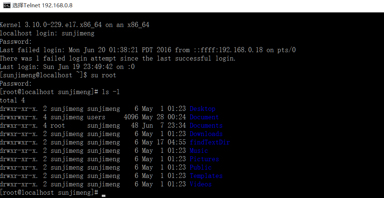Click the 'Document' directory name
The image size is (384, 198).
point(204,117)
